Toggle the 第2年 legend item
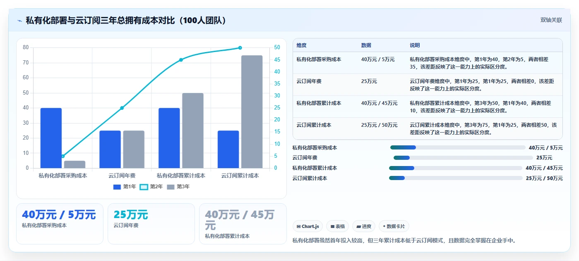The height and width of the screenshot is (261, 579). (151, 187)
